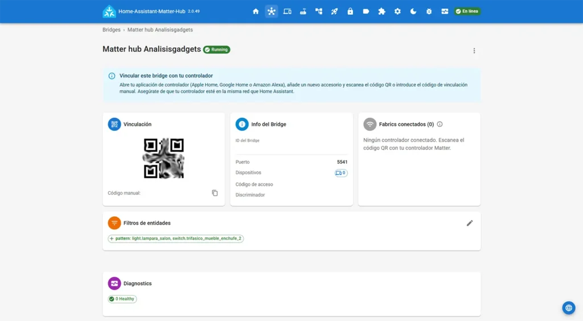Image resolution: width=583 pixels, height=321 pixels.
Task: Click the 'Matter hub Analisisgadgets' page heading
Action: coord(151,49)
